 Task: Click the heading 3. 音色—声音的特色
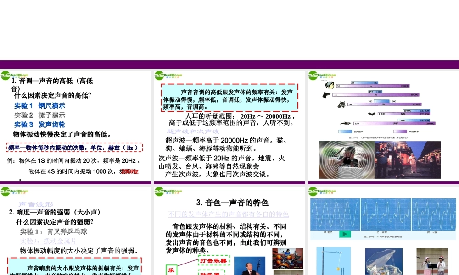pos(232,203)
